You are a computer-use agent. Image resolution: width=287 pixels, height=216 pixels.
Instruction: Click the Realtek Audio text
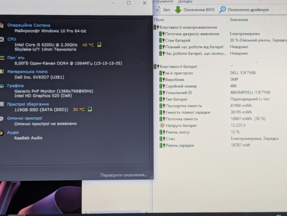click(28, 138)
